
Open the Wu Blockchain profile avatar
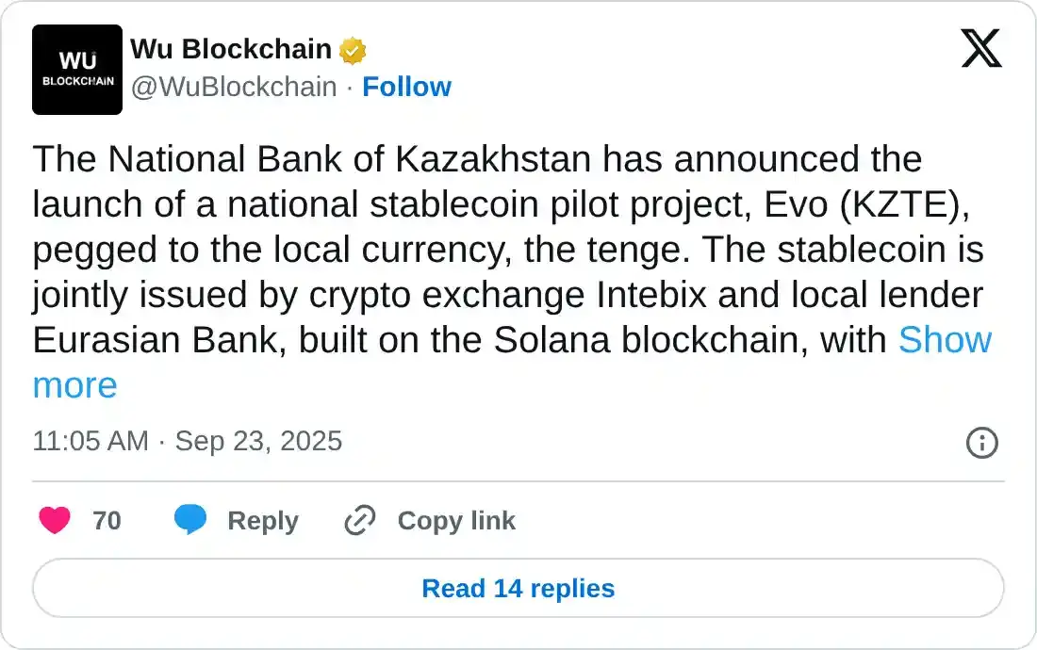point(77,70)
